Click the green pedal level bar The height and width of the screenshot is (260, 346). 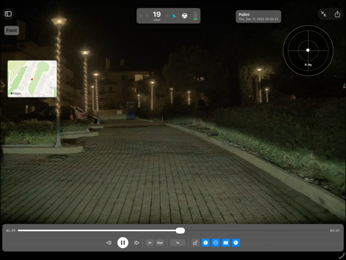(196, 16)
